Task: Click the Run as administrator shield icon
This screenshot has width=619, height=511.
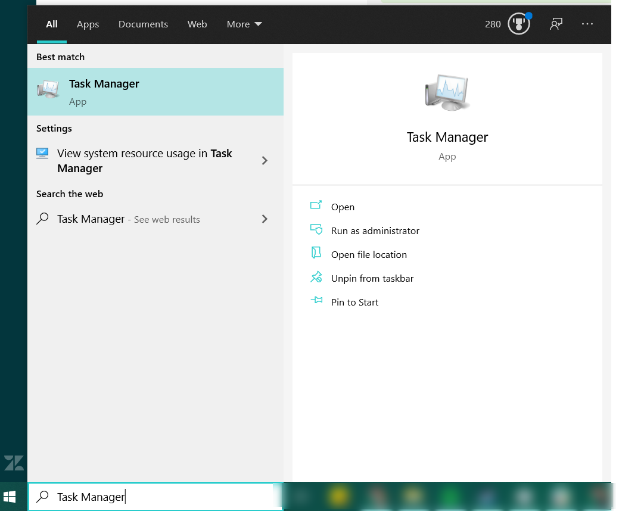Action: click(x=316, y=229)
